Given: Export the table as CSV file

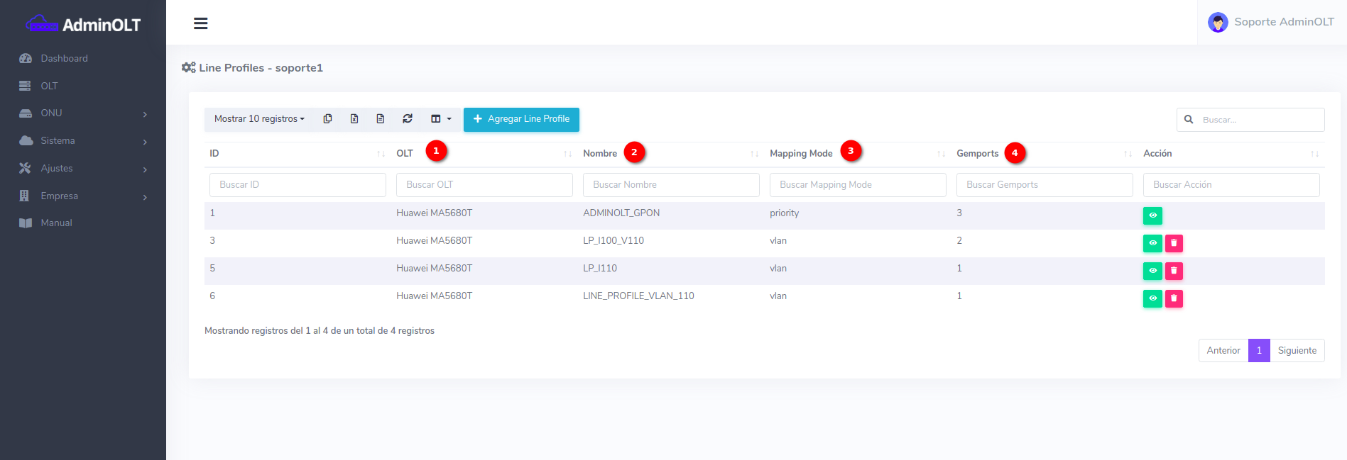Looking at the screenshot, I should click(381, 119).
